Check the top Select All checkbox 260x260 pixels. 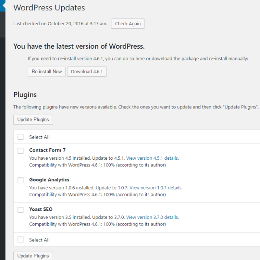pyautogui.click(x=20, y=137)
